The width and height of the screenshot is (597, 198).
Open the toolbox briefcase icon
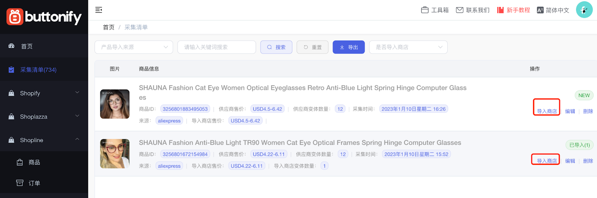click(425, 10)
